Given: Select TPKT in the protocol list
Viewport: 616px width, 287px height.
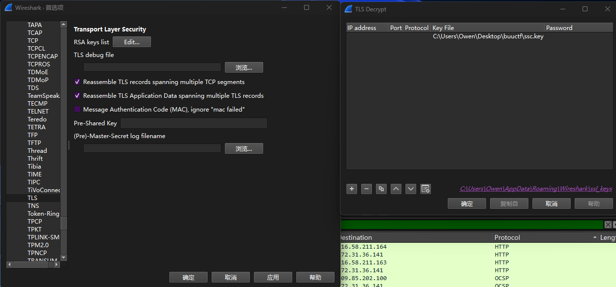Looking at the screenshot, I should click(33, 230).
